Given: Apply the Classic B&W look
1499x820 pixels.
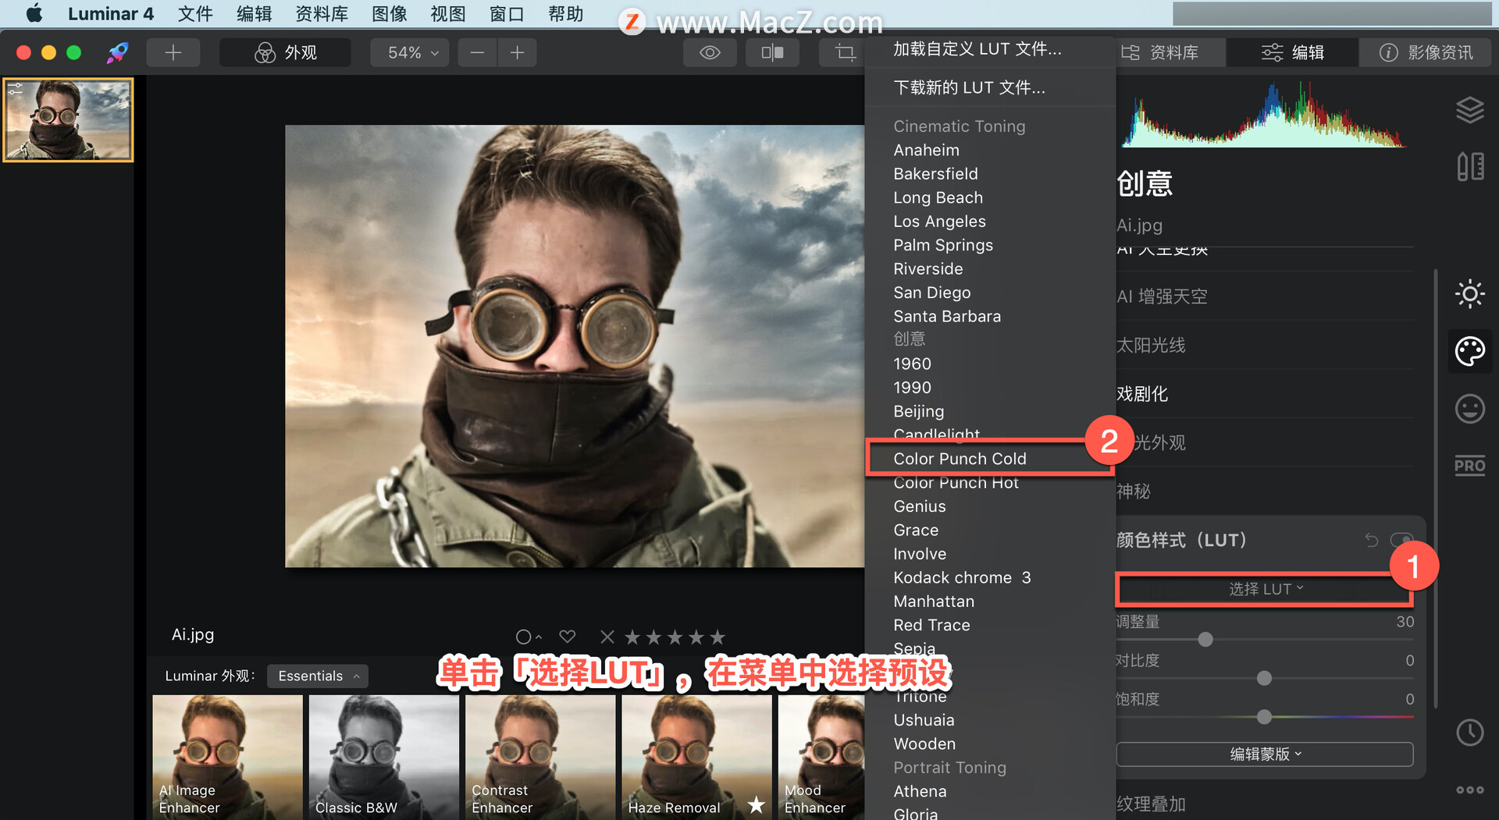Looking at the screenshot, I should click(x=383, y=757).
